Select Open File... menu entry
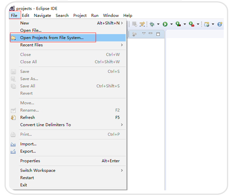 click(68, 30)
